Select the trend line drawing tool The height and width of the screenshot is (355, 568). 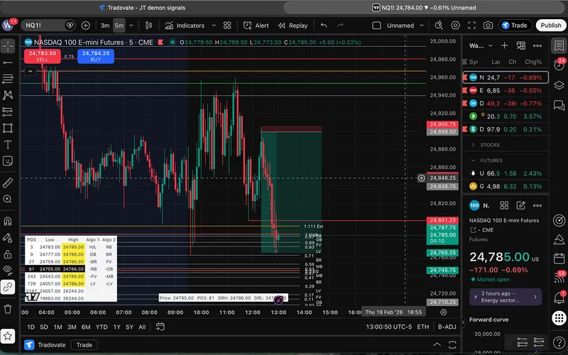[8, 62]
